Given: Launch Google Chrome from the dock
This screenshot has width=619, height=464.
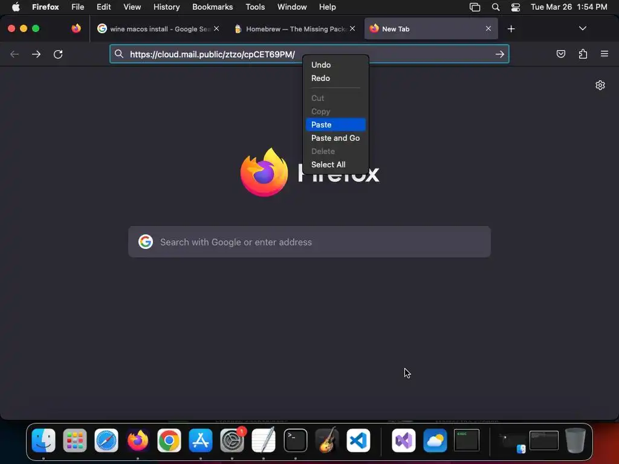Looking at the screenshot, I should tap(169, 440).
